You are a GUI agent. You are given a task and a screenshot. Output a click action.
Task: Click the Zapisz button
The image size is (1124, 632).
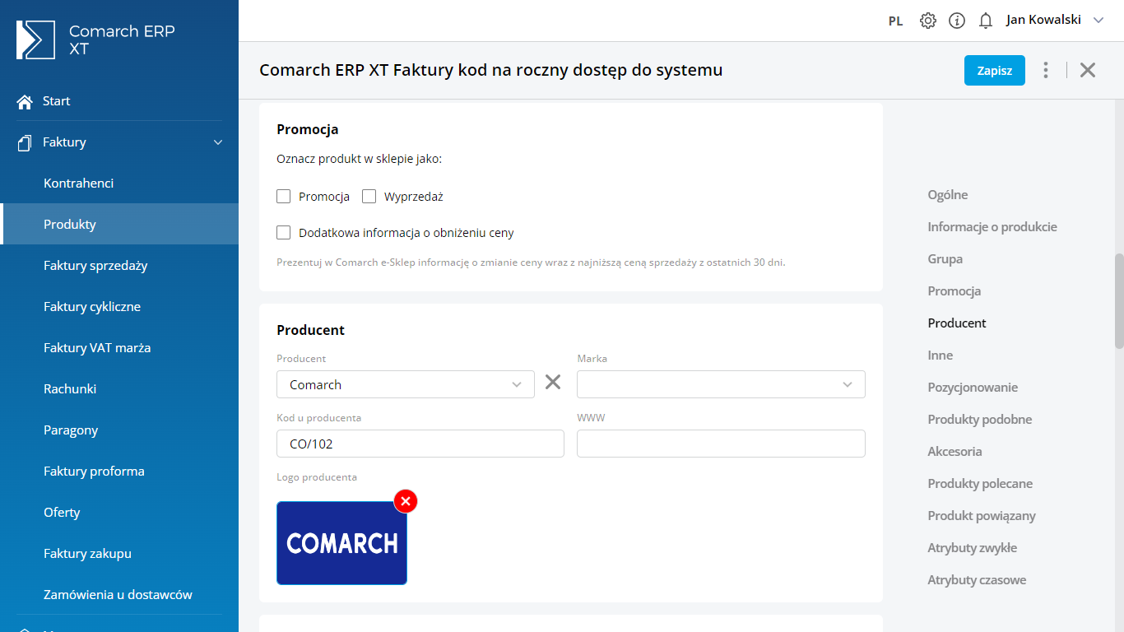point(994,71)
